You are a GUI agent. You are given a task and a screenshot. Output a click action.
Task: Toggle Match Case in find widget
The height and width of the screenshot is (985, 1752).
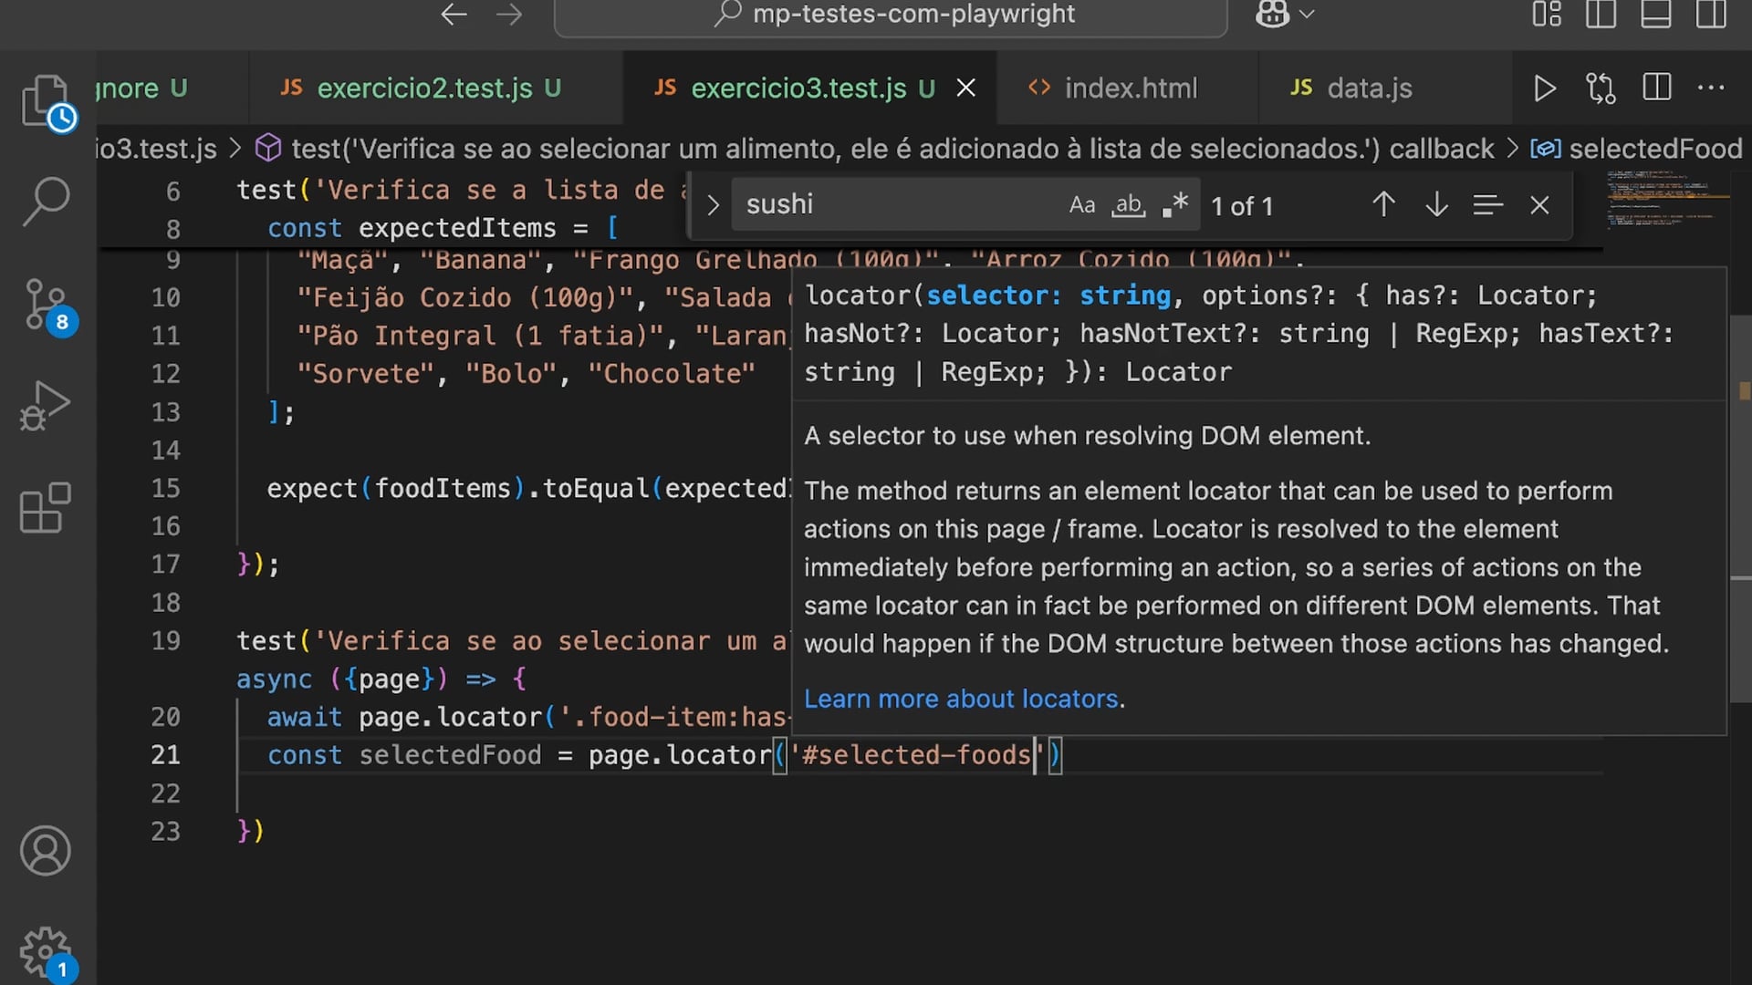1082,205
